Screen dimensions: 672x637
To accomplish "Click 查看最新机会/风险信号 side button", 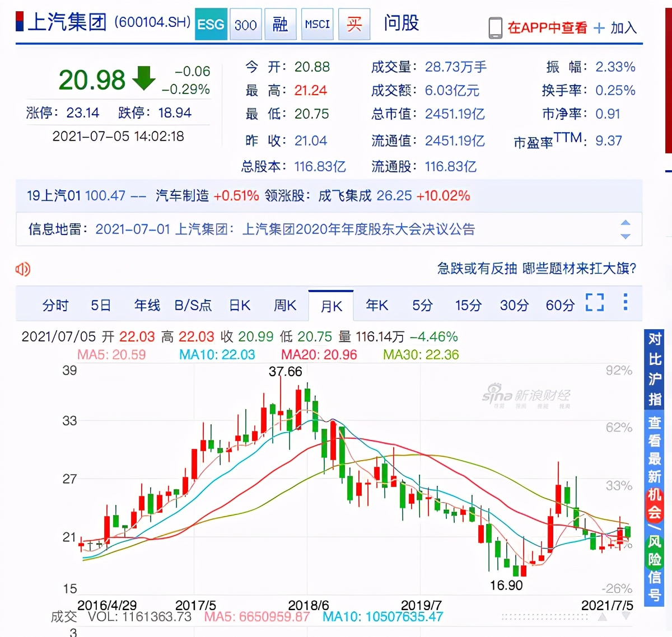I will 655,508.
